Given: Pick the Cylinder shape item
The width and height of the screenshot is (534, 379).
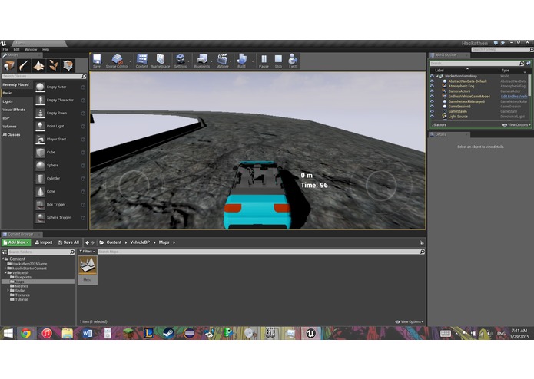Looking at the screenshot, I should click(60, 178).
